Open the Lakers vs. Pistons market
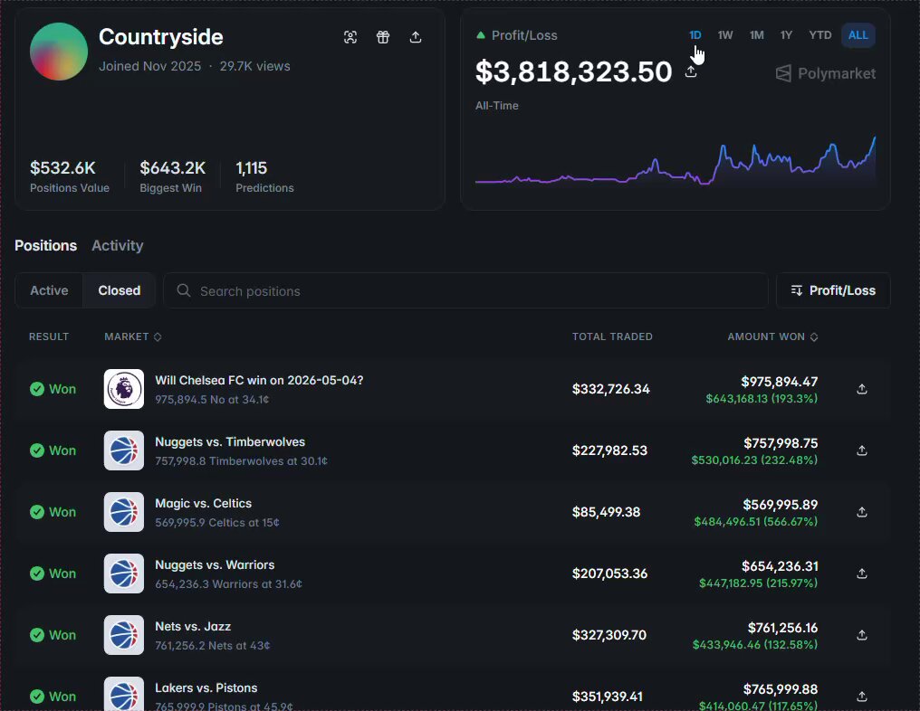Viewport: 920px width, 711px height. pos(206,688)
